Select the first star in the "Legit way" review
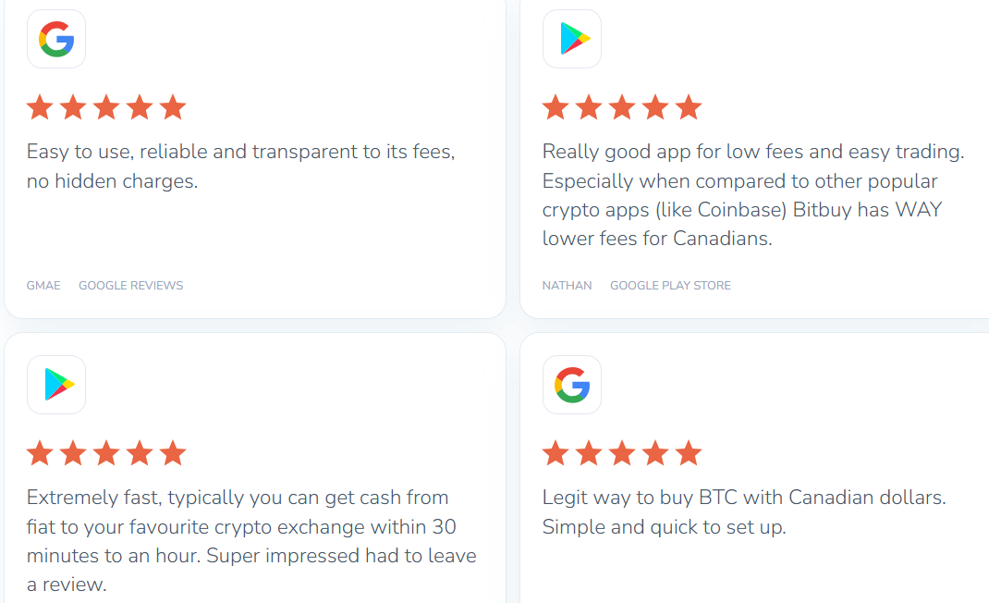989x603 pixels. click(x=556, y=454)
